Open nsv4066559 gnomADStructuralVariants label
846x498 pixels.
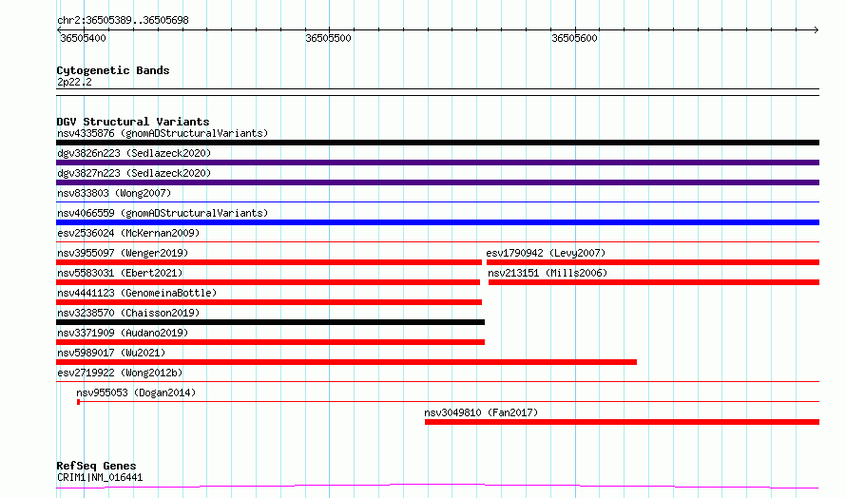(163, 213)
